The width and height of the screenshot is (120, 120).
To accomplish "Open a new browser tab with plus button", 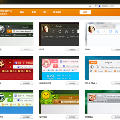I will (3, 2).
